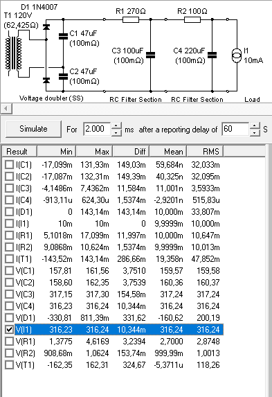Sort by the Diff column header

[x=131, y=152]
